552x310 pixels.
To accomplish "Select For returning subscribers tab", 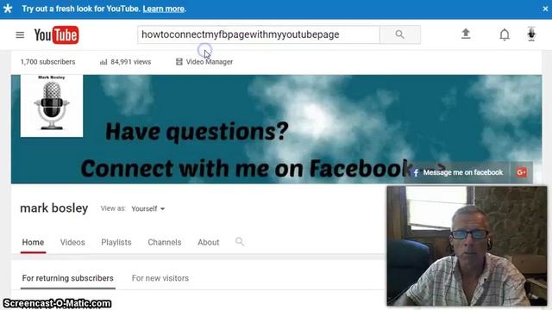I will (68, 278).
